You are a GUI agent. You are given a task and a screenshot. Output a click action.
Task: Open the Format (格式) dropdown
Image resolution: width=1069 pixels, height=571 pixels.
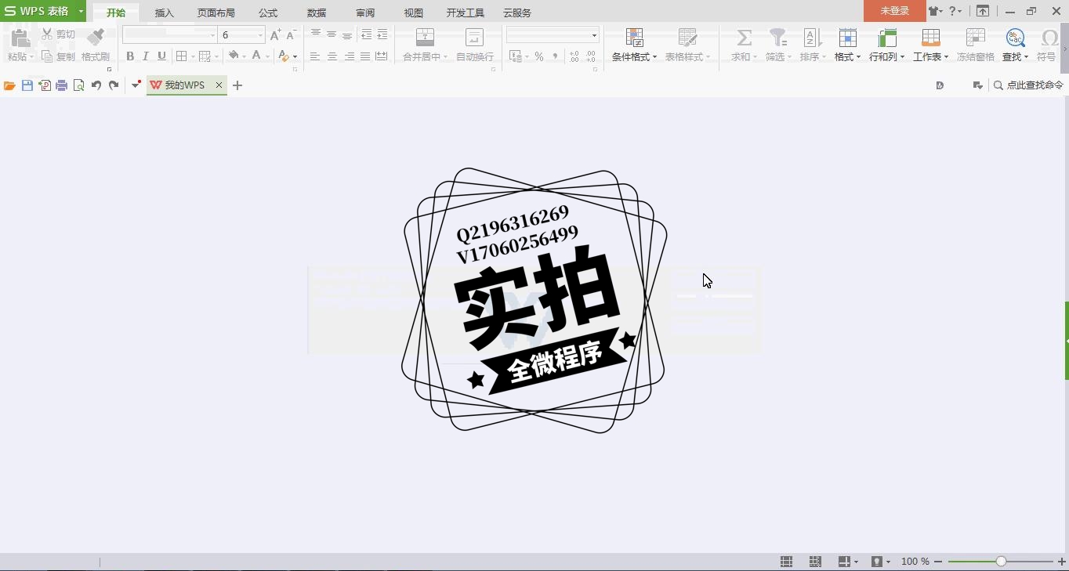(847, 45)
